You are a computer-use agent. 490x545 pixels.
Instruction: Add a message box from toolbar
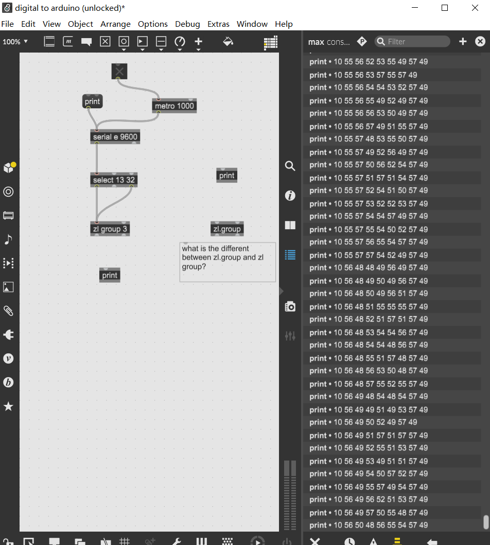(68, 42)
